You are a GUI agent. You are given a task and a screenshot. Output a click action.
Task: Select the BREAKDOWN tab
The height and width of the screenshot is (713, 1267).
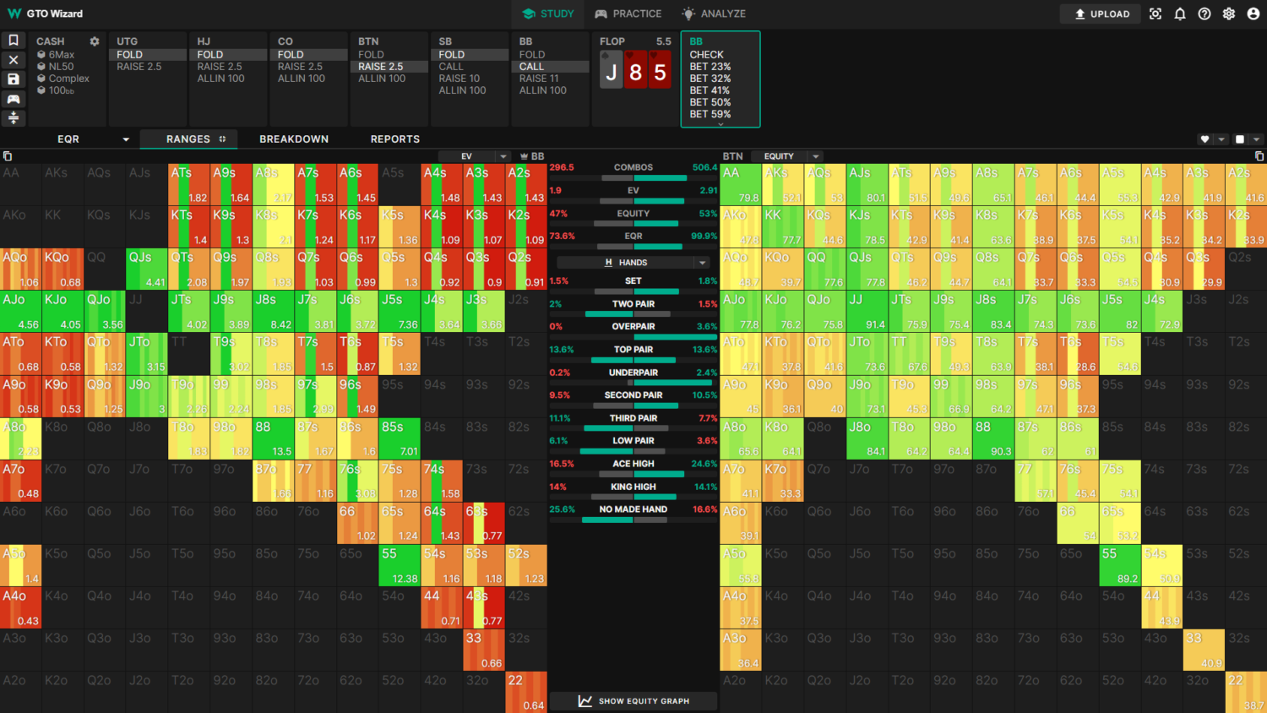294,139
